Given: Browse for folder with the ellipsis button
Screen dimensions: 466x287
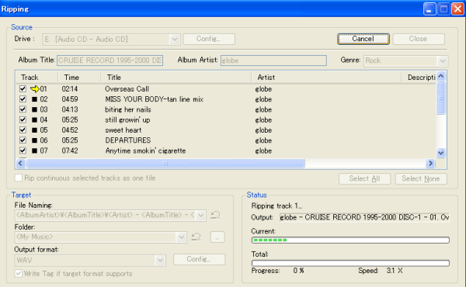Looking at the screenshot, I should click(217, 237).
